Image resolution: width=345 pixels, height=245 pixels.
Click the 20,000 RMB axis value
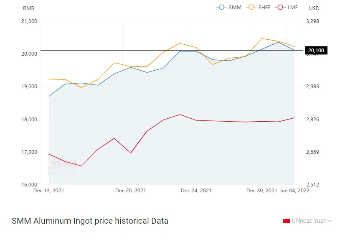[29, 54]
